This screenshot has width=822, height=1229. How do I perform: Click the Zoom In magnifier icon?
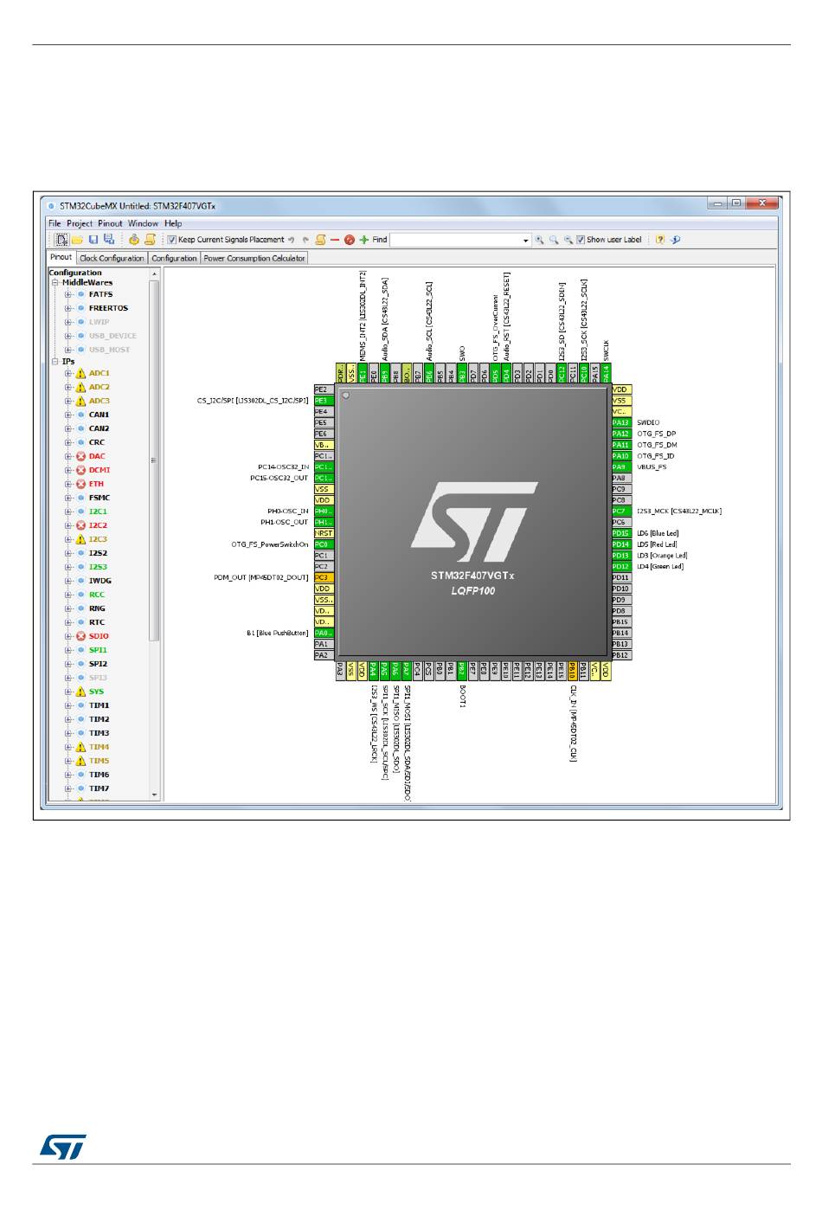pos(539,240)
